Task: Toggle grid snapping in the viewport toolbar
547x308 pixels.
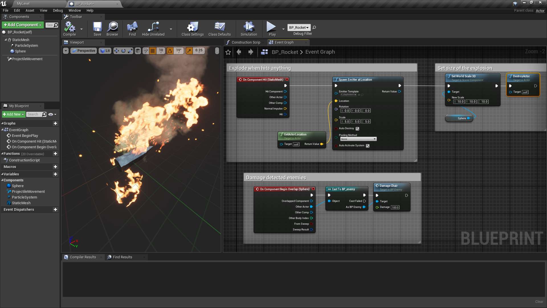Action: pyautogui.click(x=153, y=50)
